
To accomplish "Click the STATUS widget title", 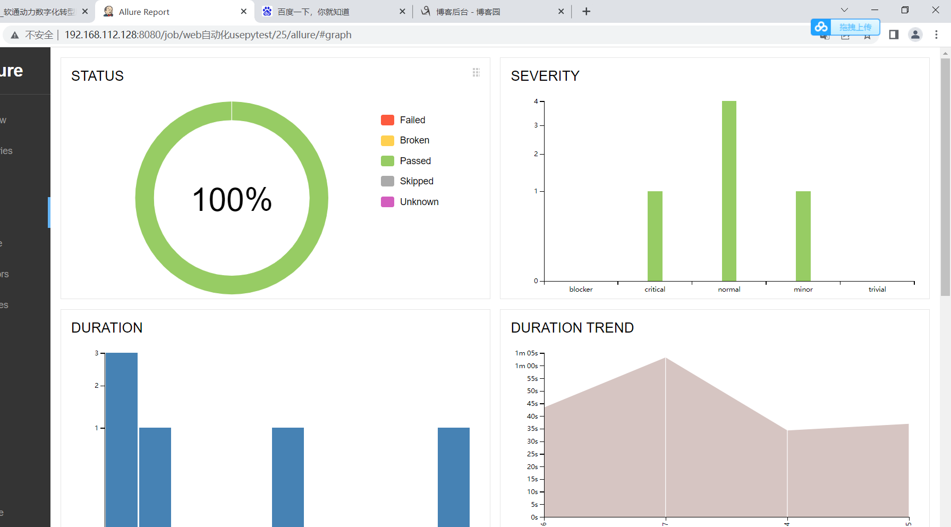I will point(97,76).
